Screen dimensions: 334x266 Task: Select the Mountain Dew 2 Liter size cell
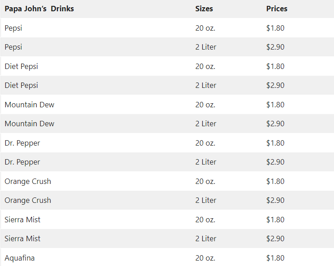pos(206,124)
